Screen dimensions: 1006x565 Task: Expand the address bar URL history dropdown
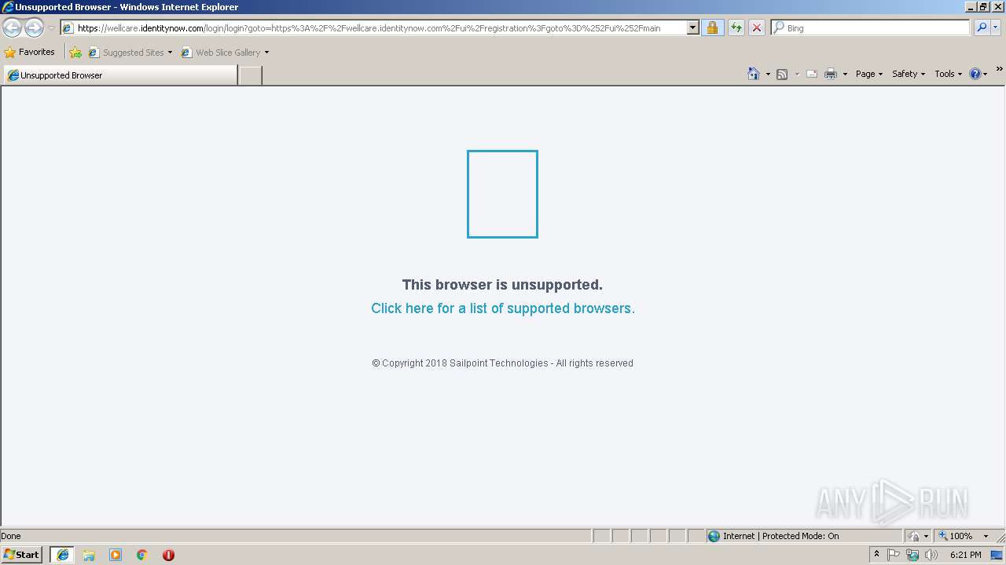tap(692, 27)
